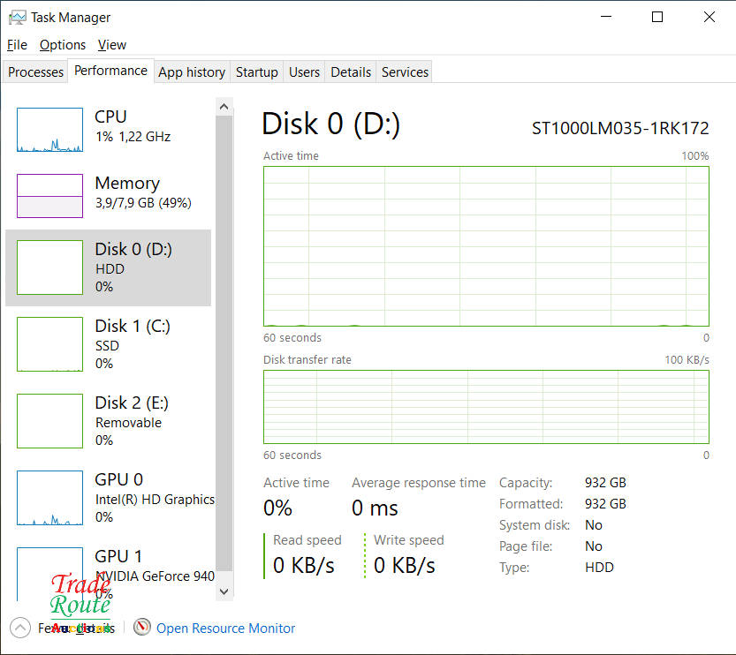The height and width of the screenshot is (655, 736).
Task: Switch to the App history tab
Action: click(x=192, y=72)
